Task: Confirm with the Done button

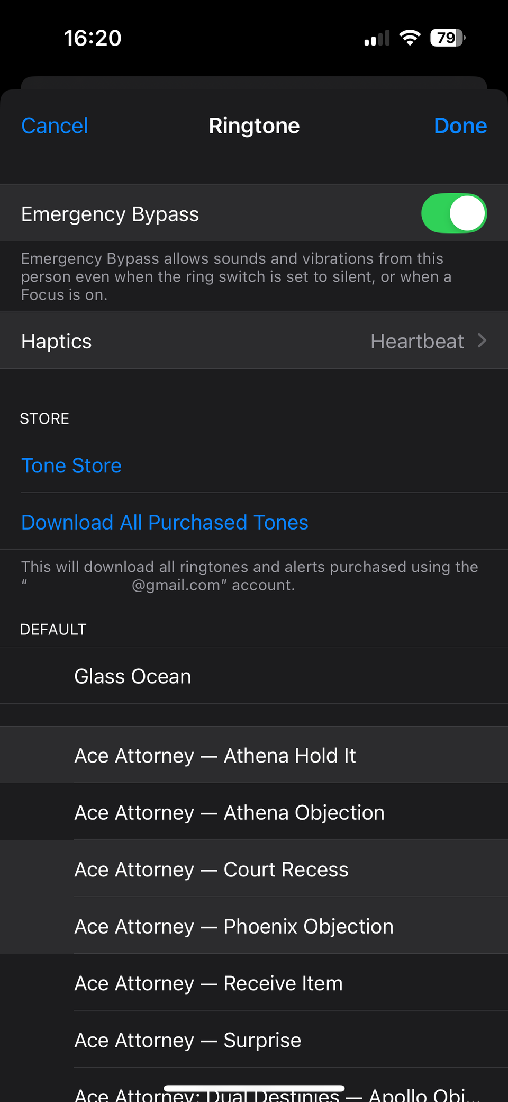Action: (x=460, y=126)
